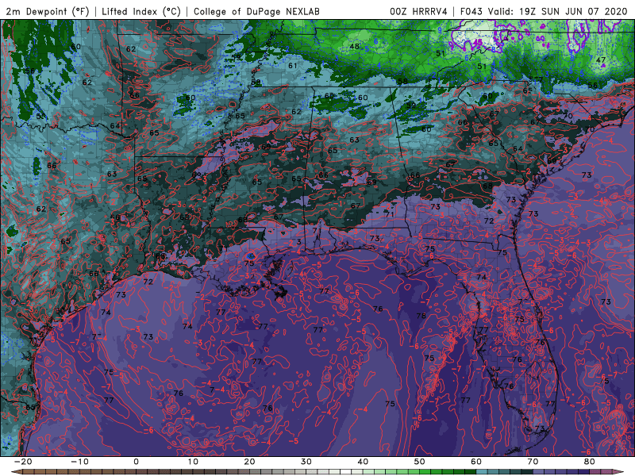Screen dimensions: 635x476
Task: Click the 'Lifted Index (°C)' header label
Action: coord(141,12)
